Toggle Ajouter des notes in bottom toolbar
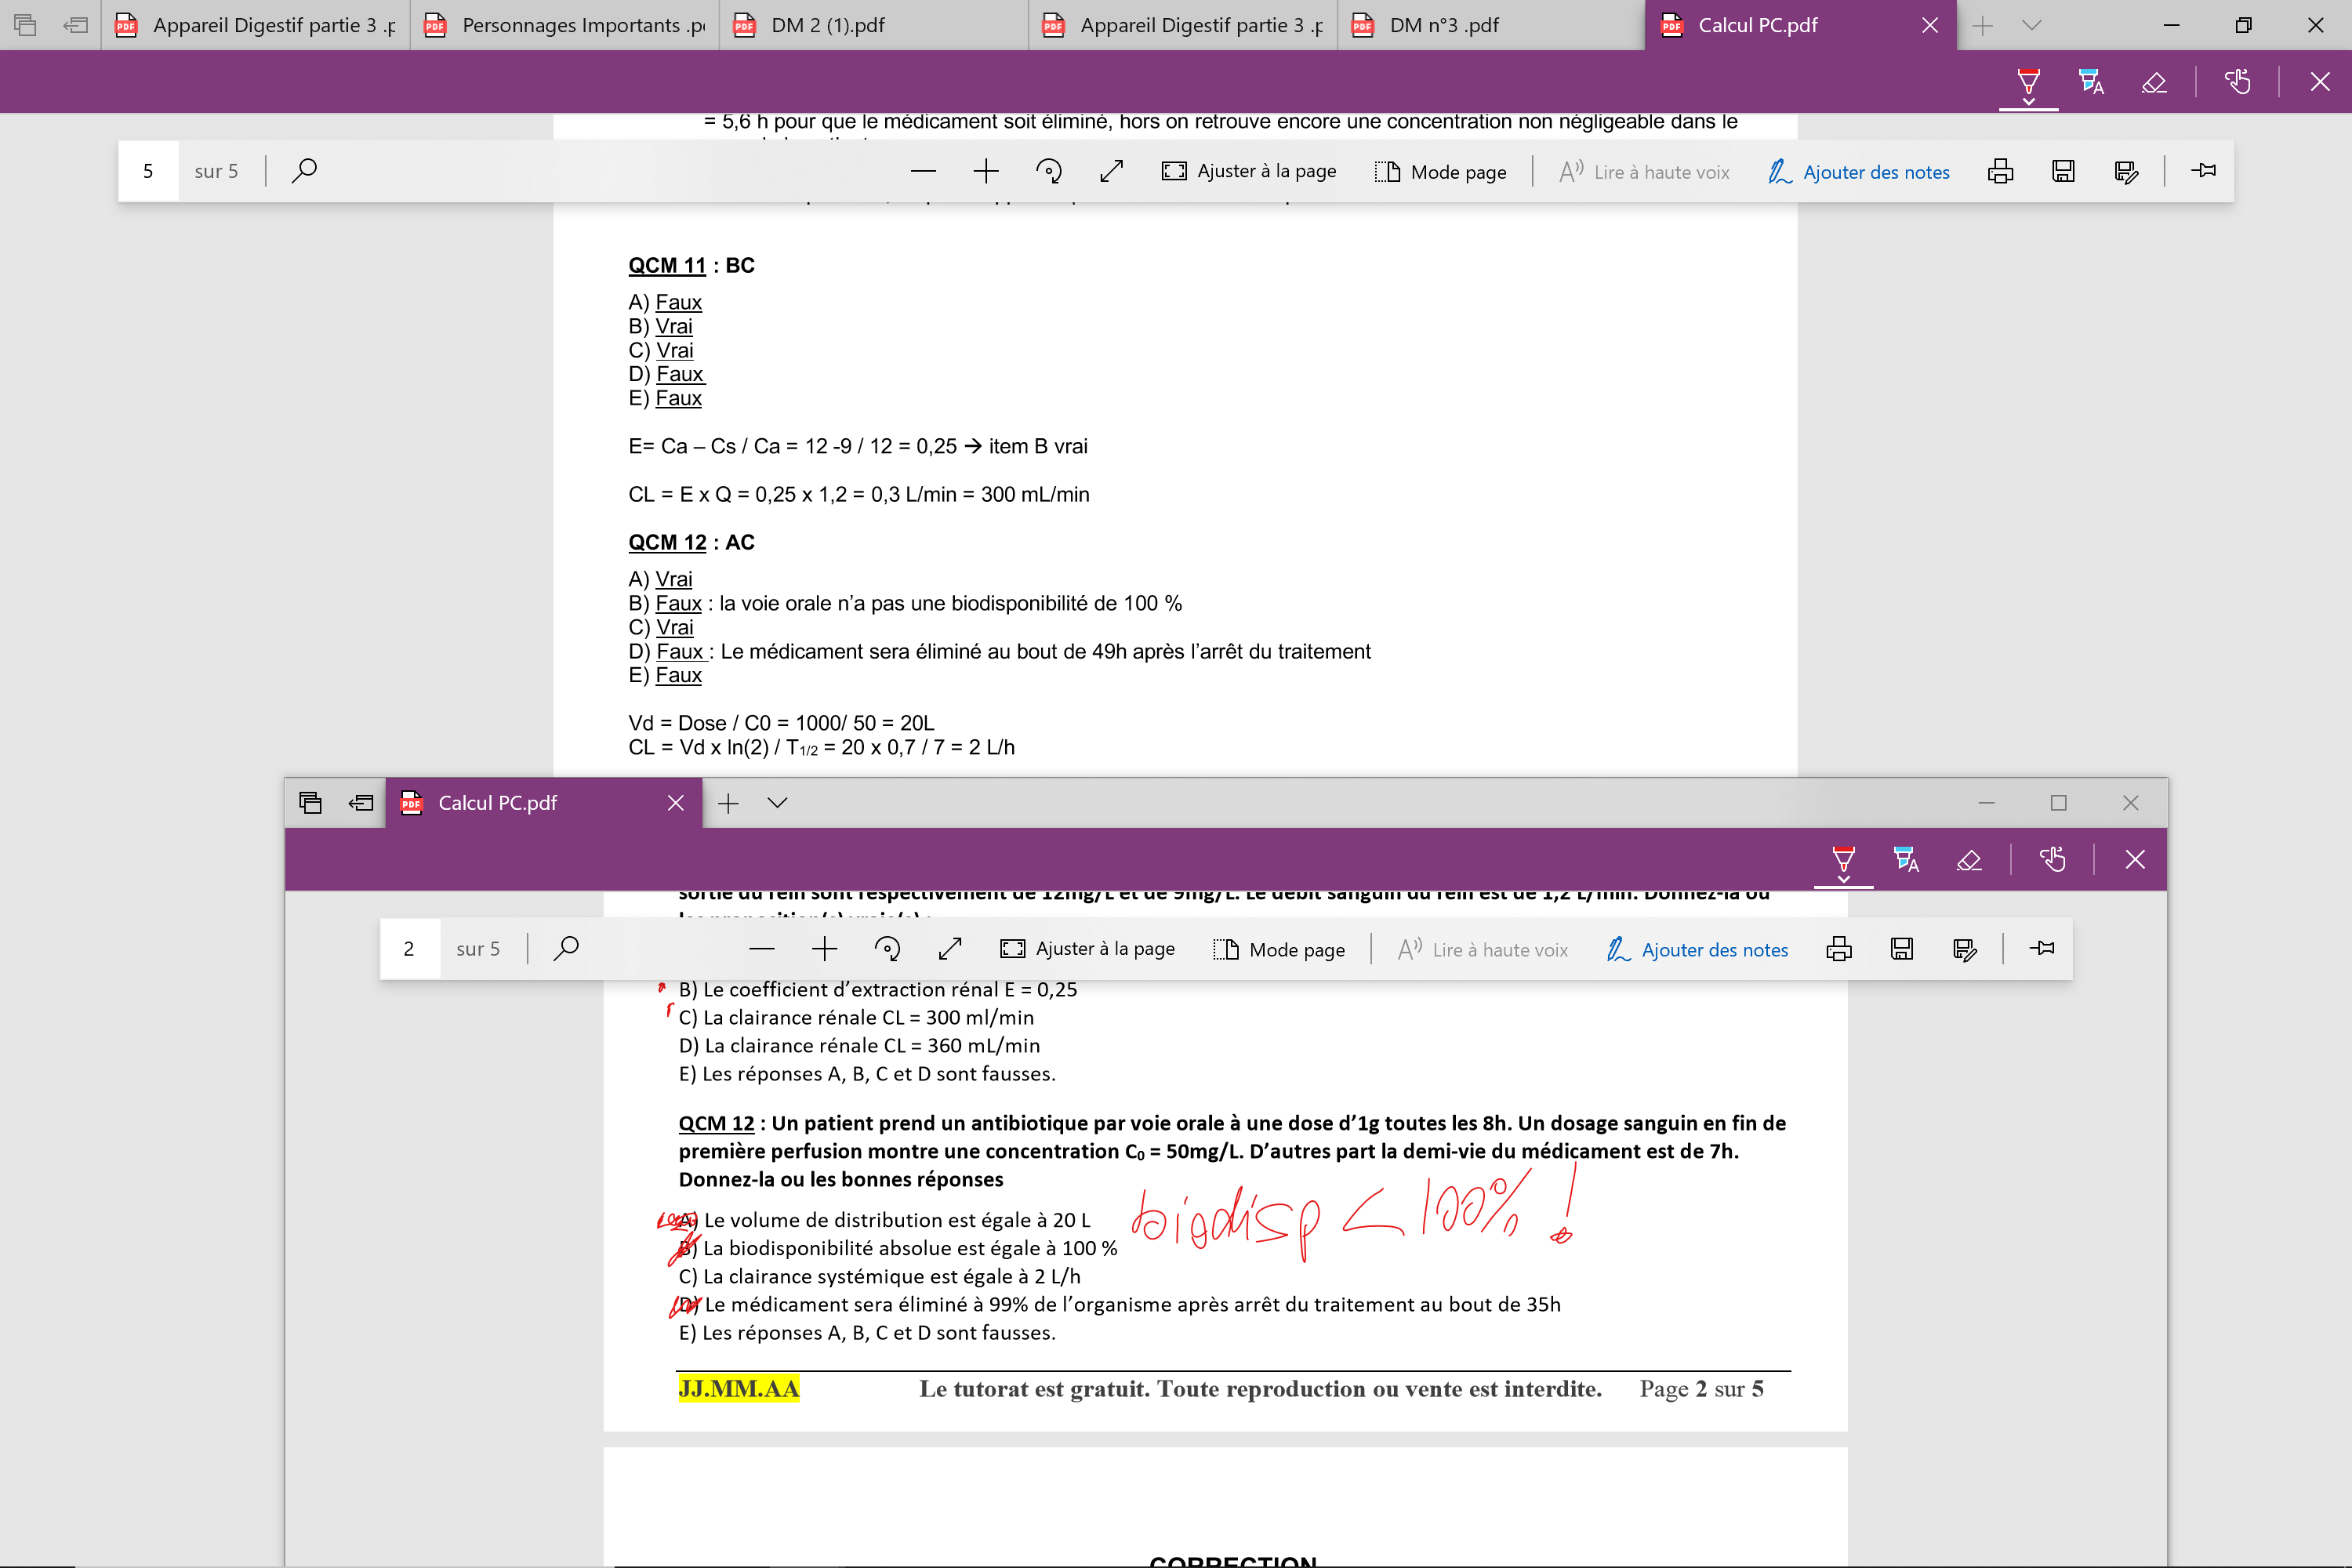 click(1697, 949)
